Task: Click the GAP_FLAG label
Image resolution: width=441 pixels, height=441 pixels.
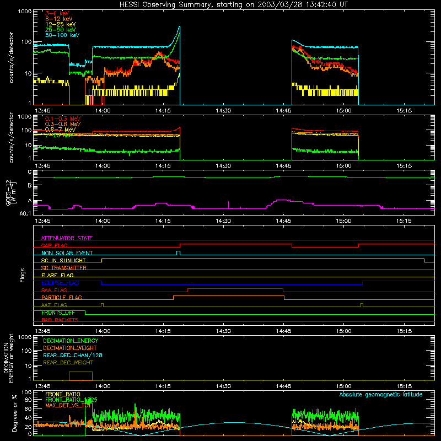Action: pyautogui.click(x=54, y=245)
